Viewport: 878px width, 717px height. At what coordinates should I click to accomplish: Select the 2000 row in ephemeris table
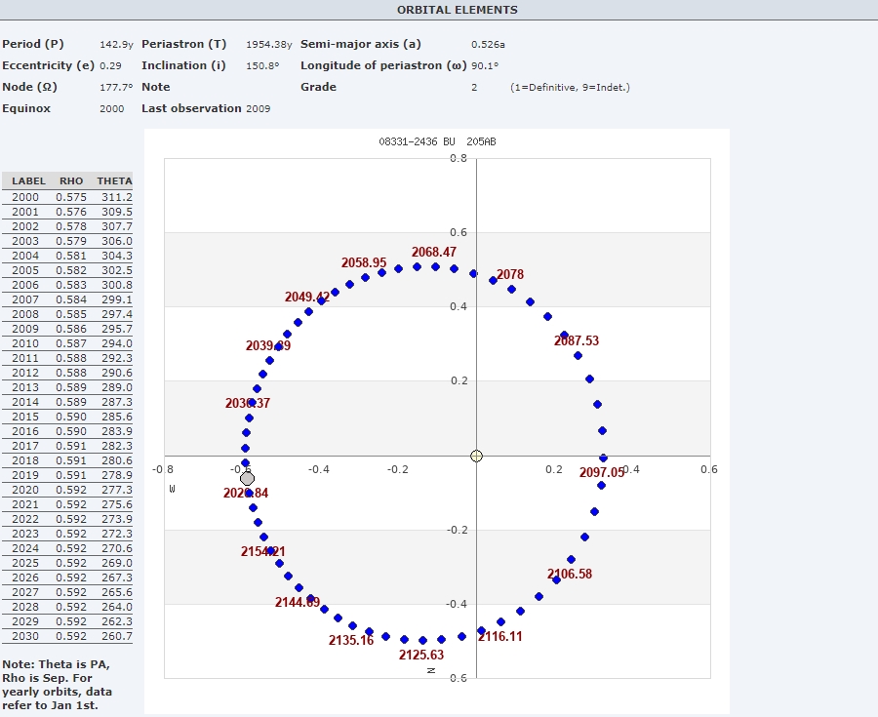click(68, 197)
